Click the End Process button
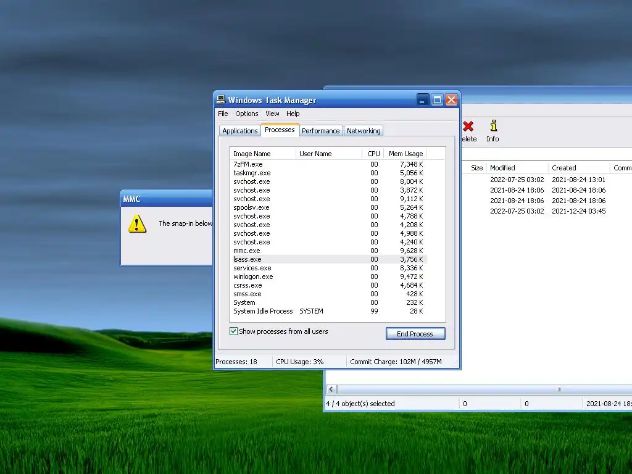Image resolution: width=632 pixels, height=474 pixels. (415, 334)
